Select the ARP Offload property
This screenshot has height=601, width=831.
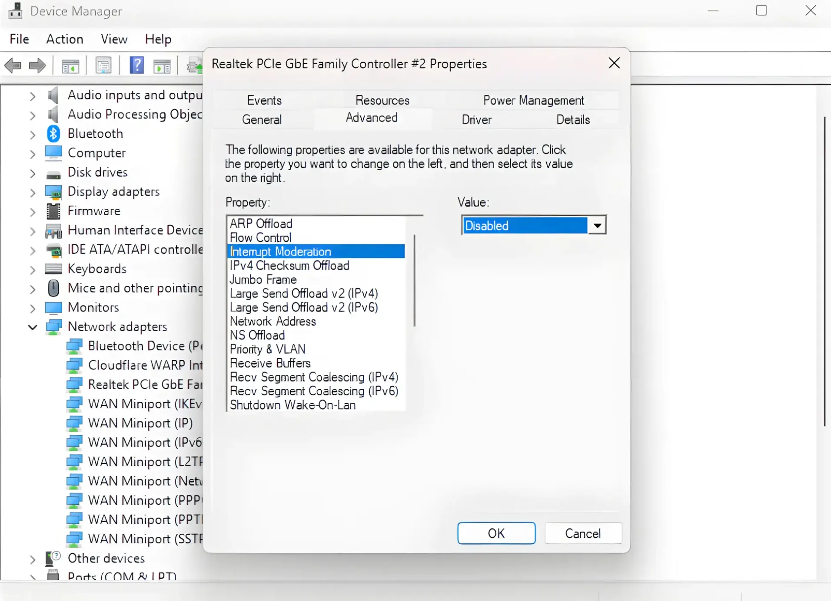point(316,223)
